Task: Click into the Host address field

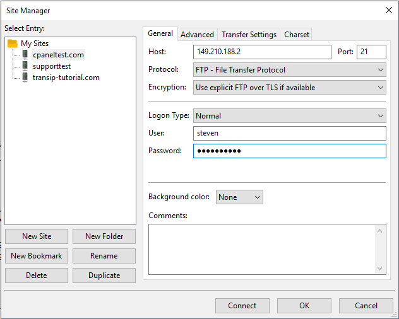Action: coord(262,52)
